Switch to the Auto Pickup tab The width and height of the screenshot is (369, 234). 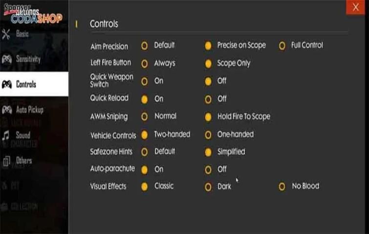pos(29,110)
